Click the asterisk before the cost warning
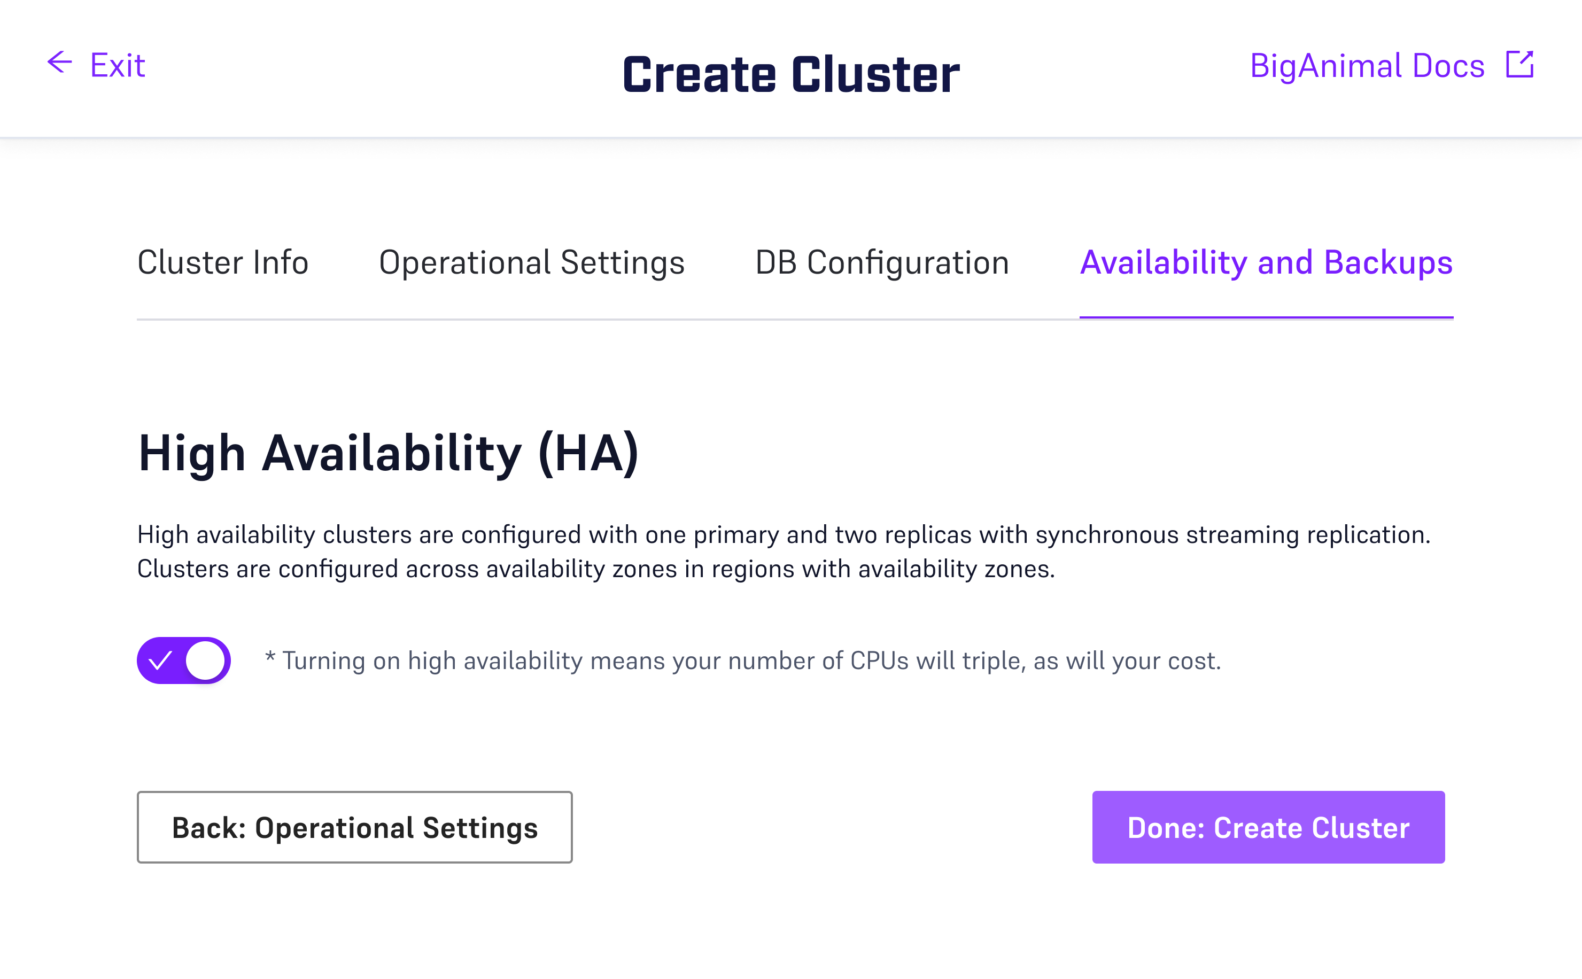 coord(270,658)
